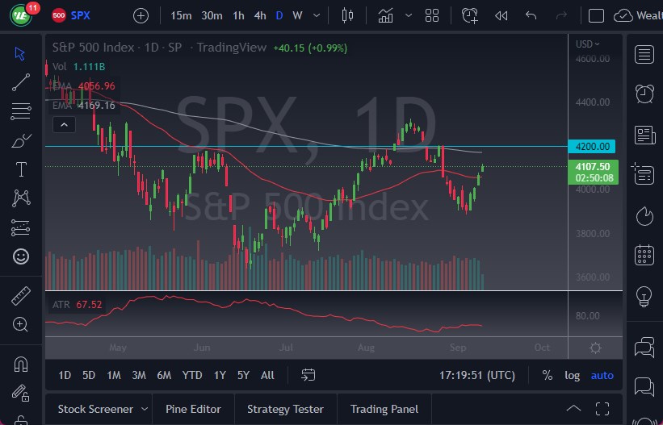This screenshot has height=425, width=663.
Task: Open the watchlist panel in right sidebar
Action: pyautogui.click(x=644, y=55)
